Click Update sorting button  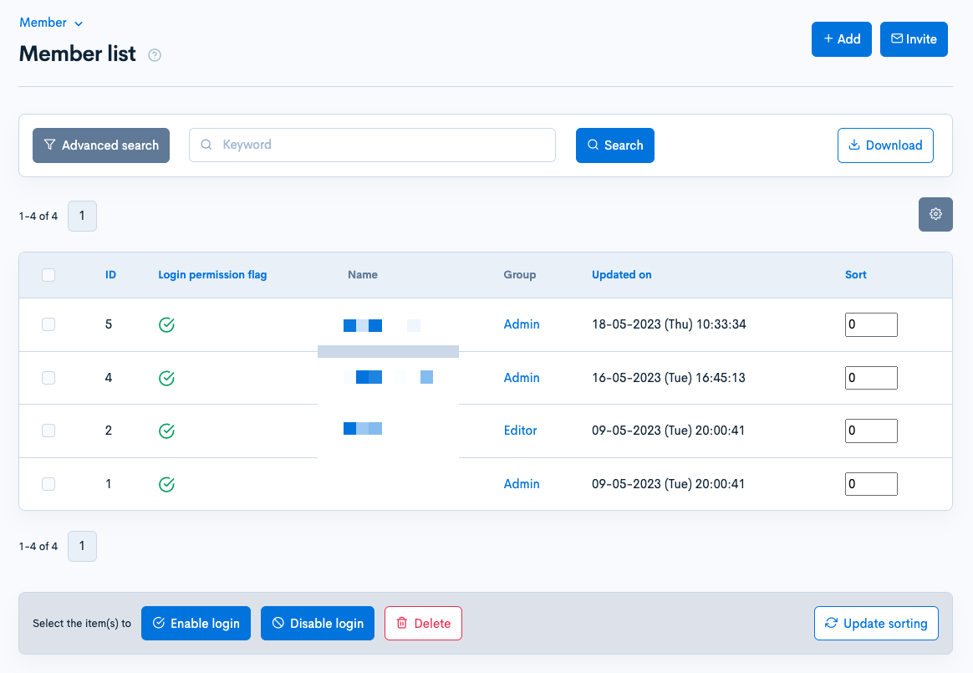coord(876,624)
